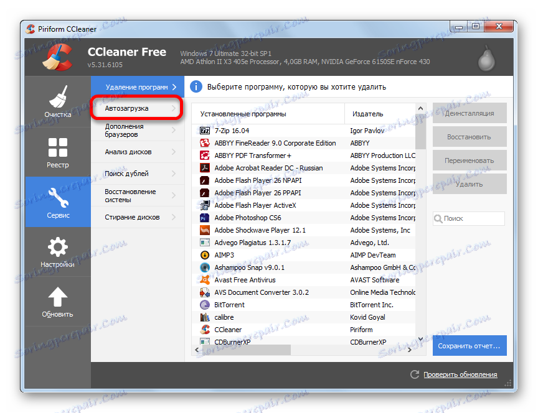The image size is (538, 413).
Task: Click publisher cell AIMP DevTeam
Action: (x=372, y=255)
